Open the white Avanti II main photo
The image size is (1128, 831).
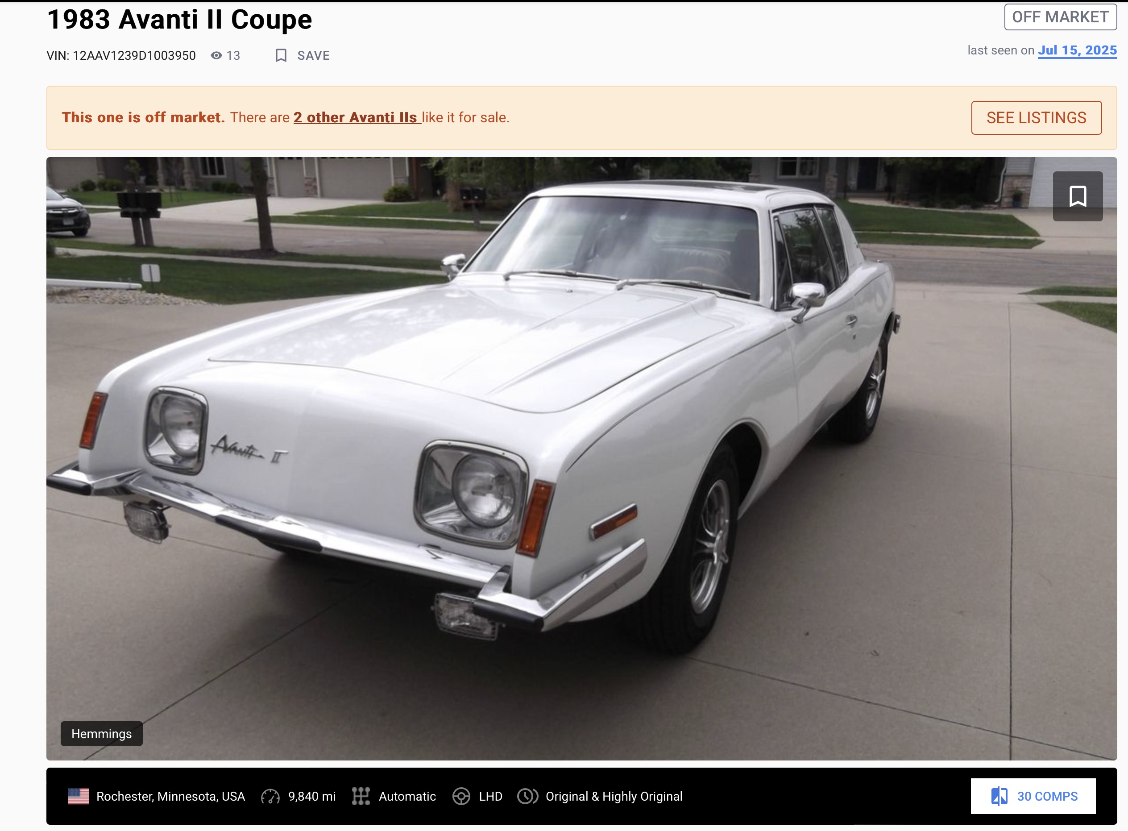tap(581, 458)
